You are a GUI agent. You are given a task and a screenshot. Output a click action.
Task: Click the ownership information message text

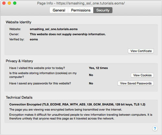click(68, 34)
